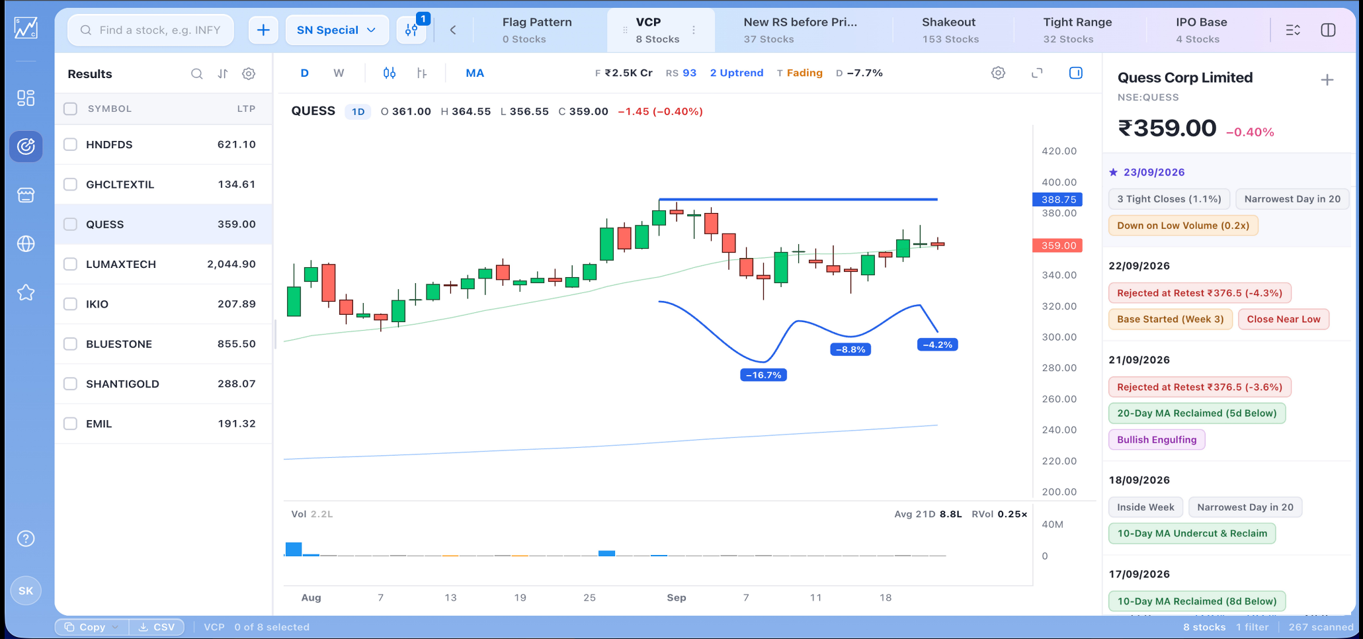Viewport: 1363px width, 639px height.
Task: Check the select-all SYMBOL checkbox
Action: point(71,108)
